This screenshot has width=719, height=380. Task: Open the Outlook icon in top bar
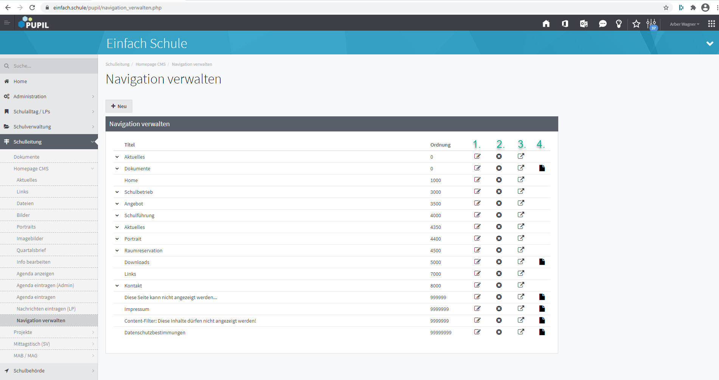(x=584, y=24)
